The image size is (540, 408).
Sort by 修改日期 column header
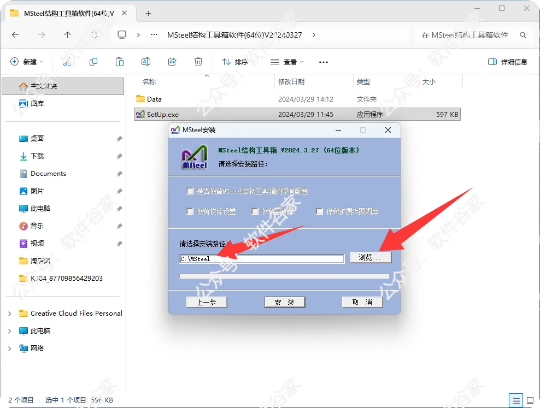pos(291,82)
